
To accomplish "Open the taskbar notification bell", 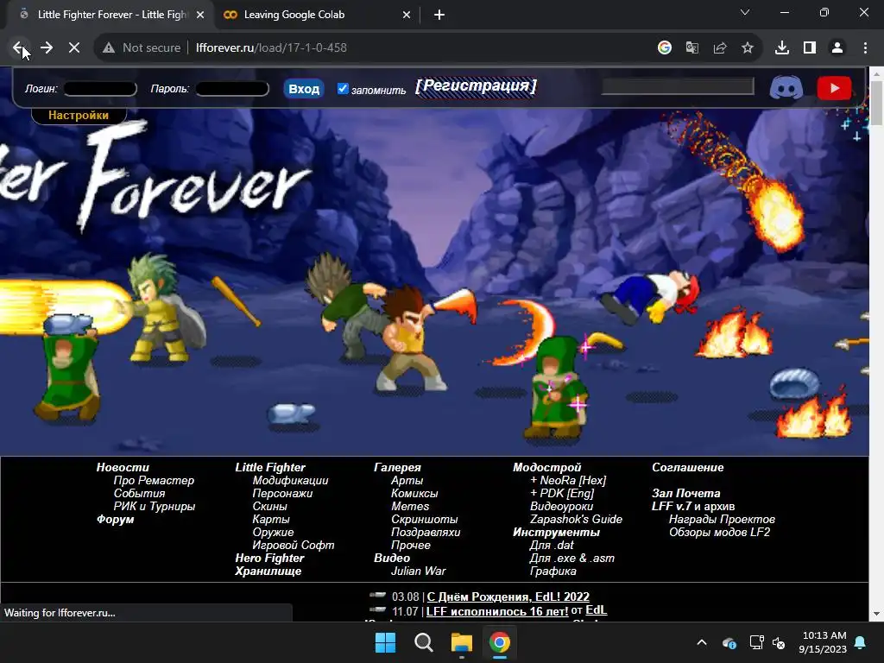I will (861, 642).
